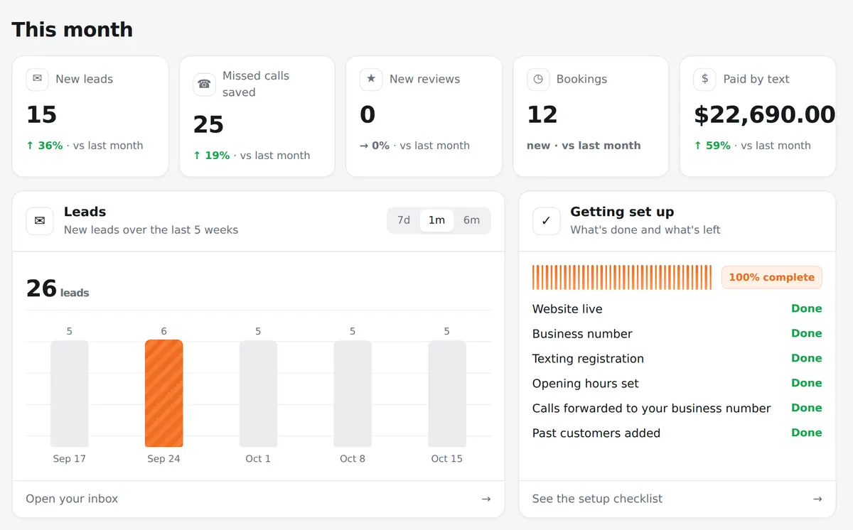Select the Oct 15 bar in chart
The image size is (853, 530).
pyautogui.click(x=447, y=394)
